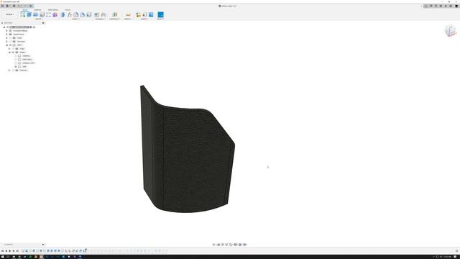Open Grid and Snaps settings icon

coord(240,245)
